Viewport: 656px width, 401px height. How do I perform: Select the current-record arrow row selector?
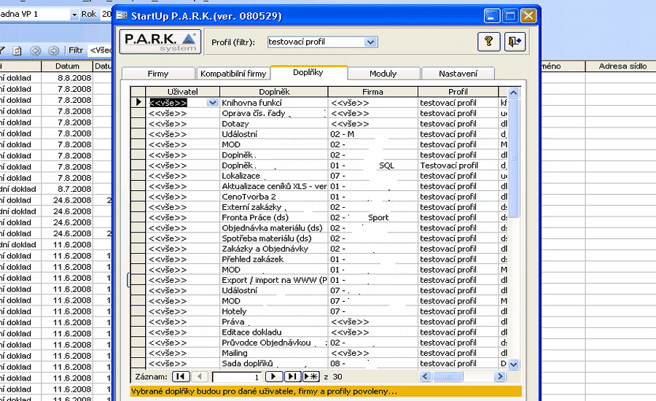point(138,103)
